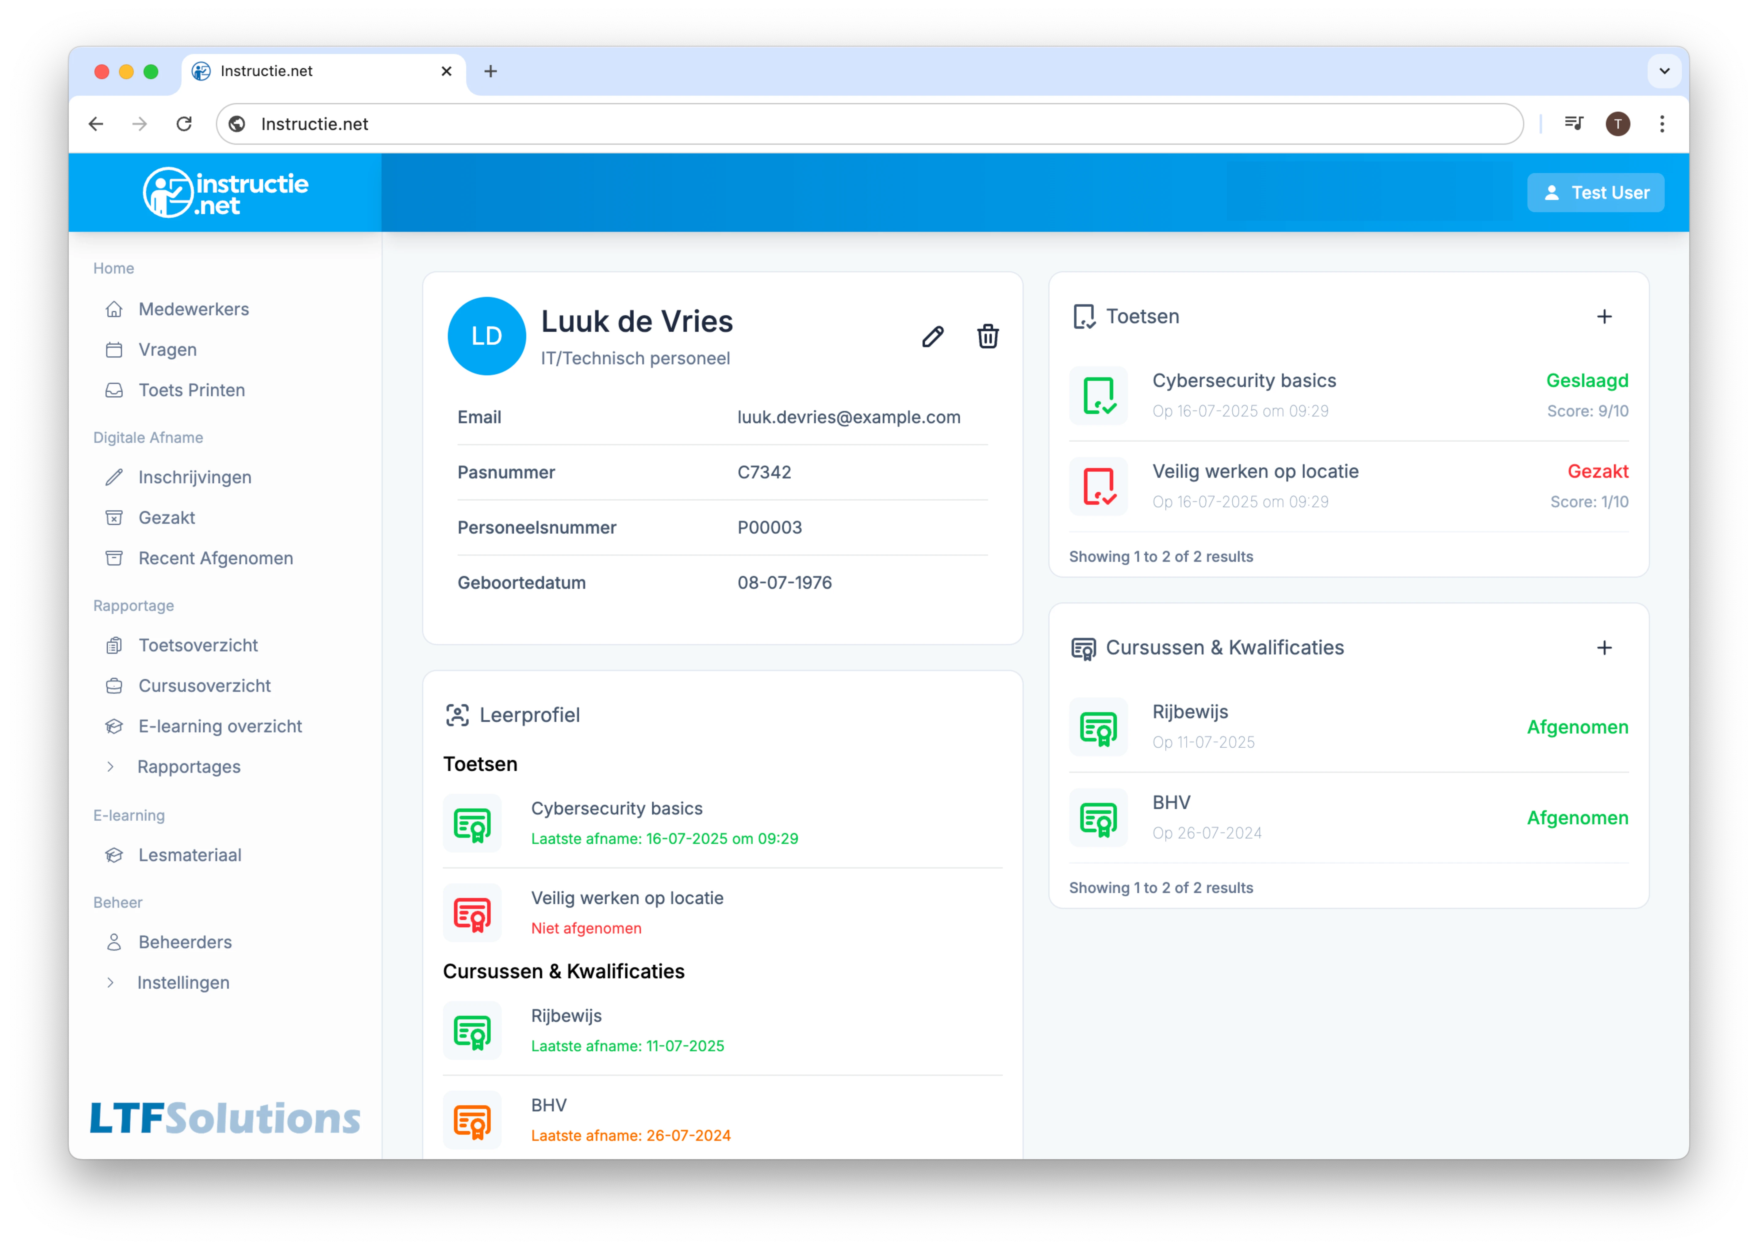This screenshot has height=1250, width=1758.
Task: Open Cybersecurity basics test result
Action: click(1349, 396)
